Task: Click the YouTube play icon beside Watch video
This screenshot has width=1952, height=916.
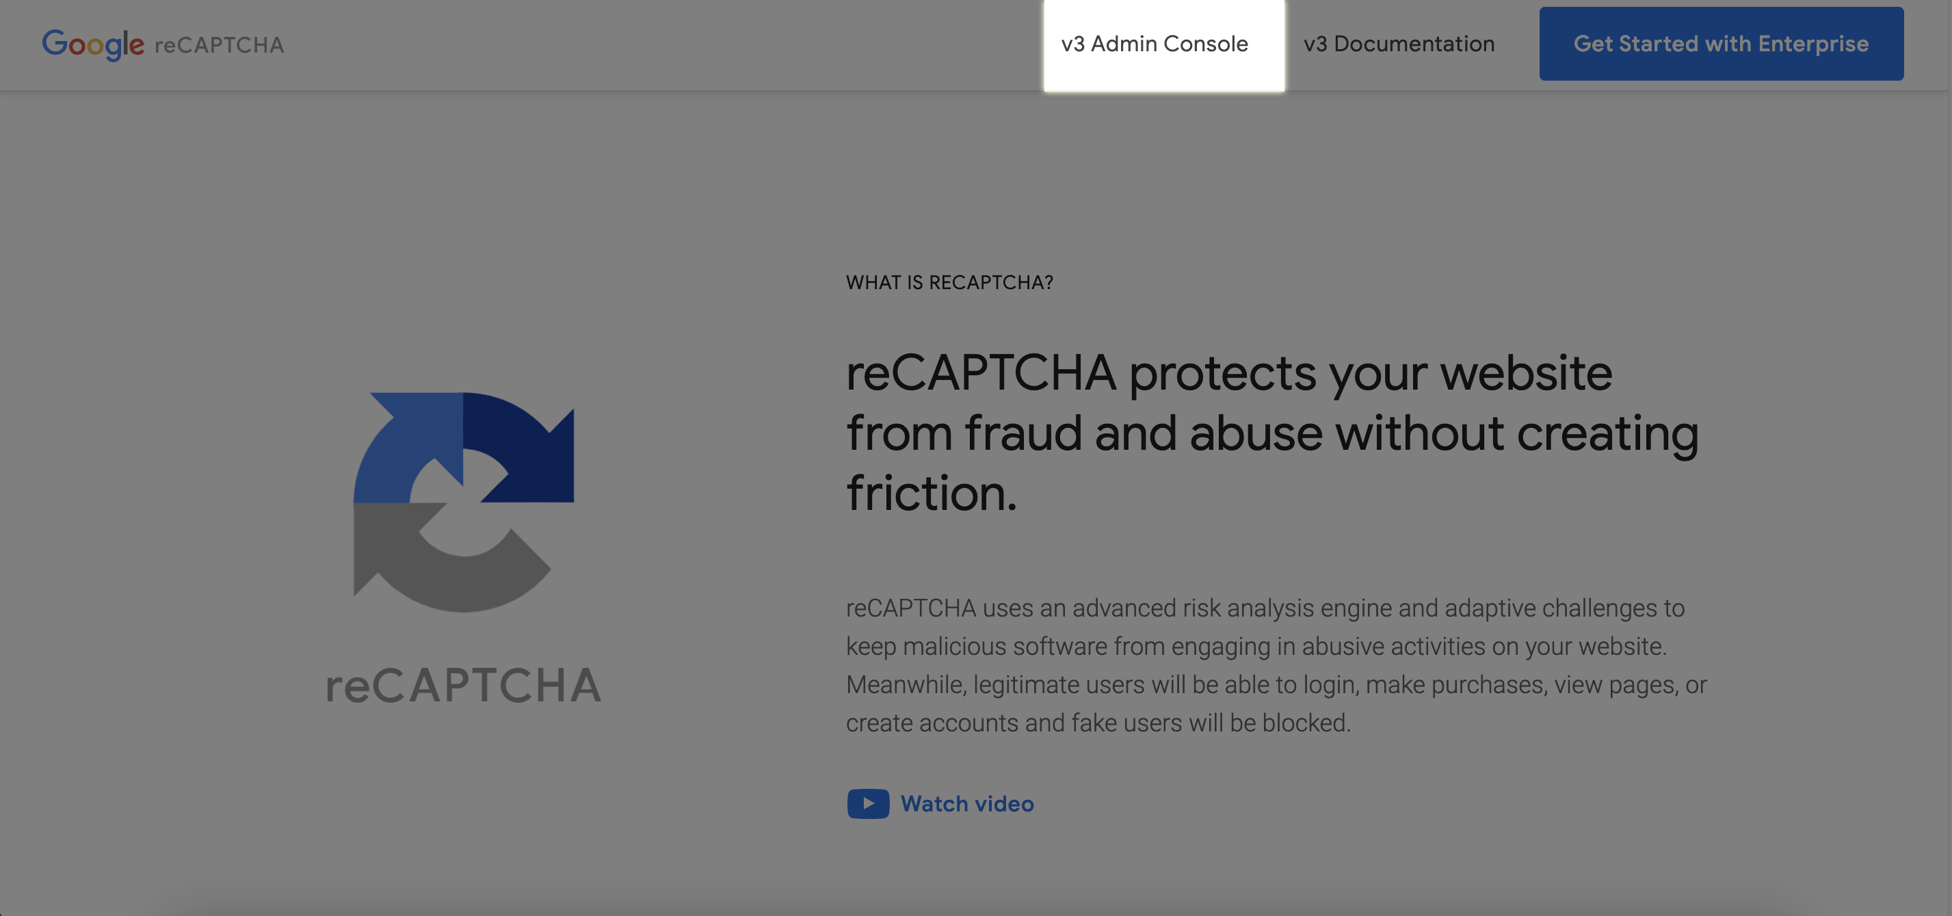Action: click(868, 803)
